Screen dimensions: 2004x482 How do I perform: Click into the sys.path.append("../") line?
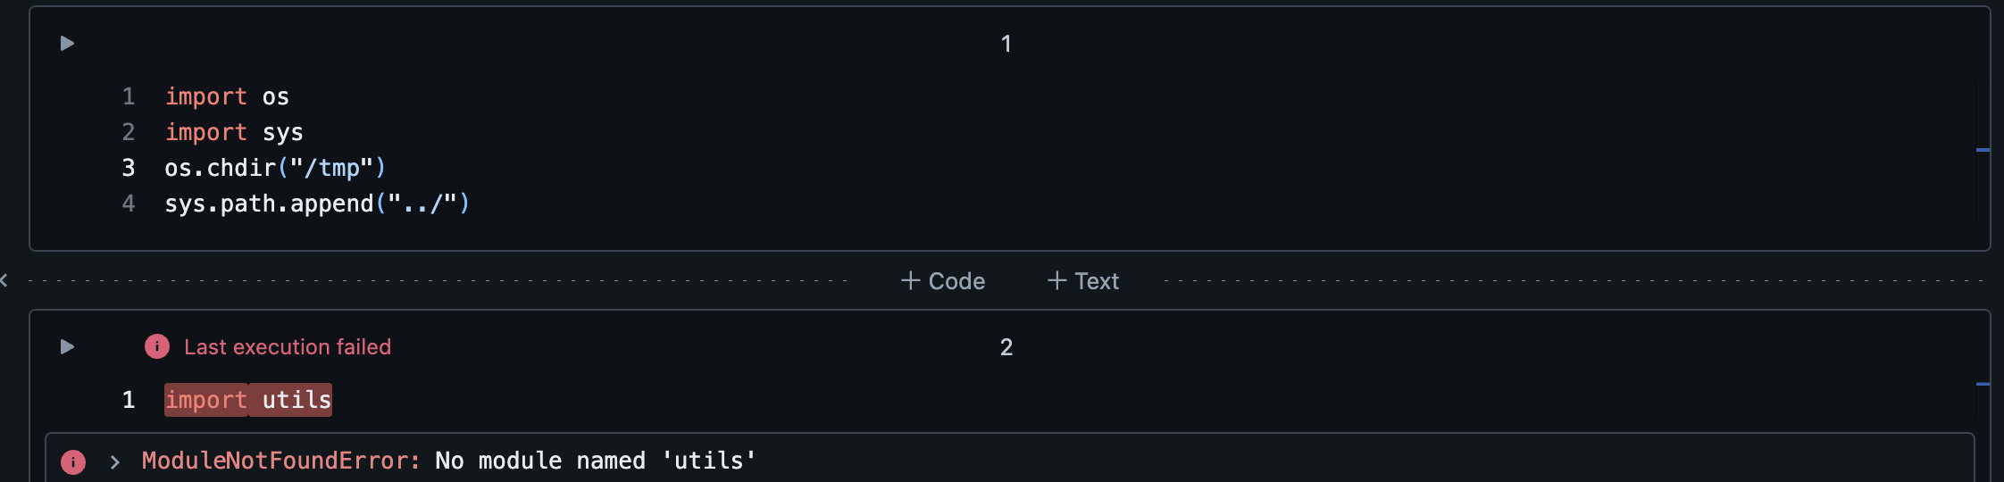pos(317,204)
